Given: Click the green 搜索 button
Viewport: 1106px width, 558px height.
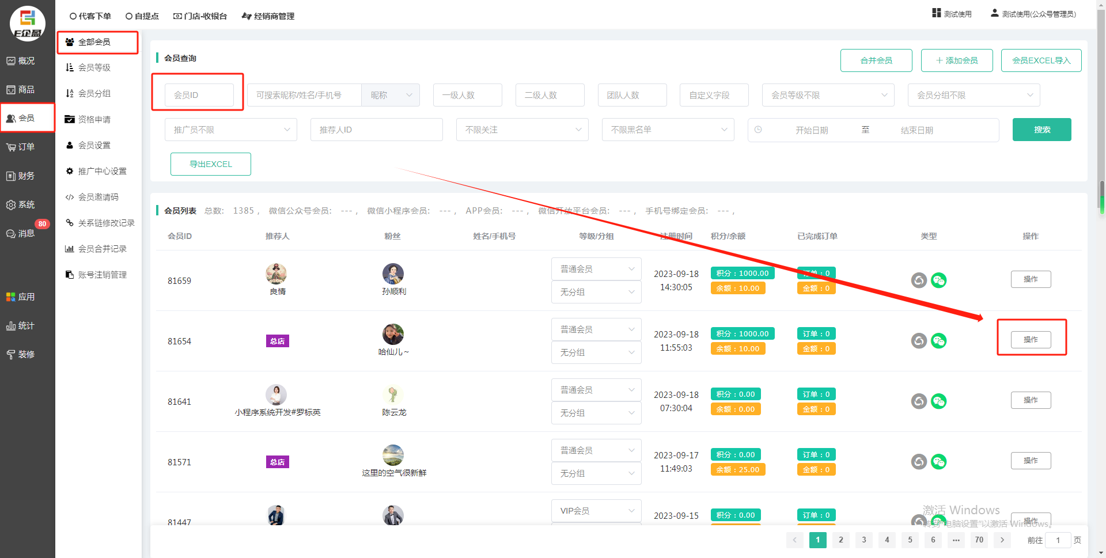Looking at the screenshot, I should tap(1041, 130).
